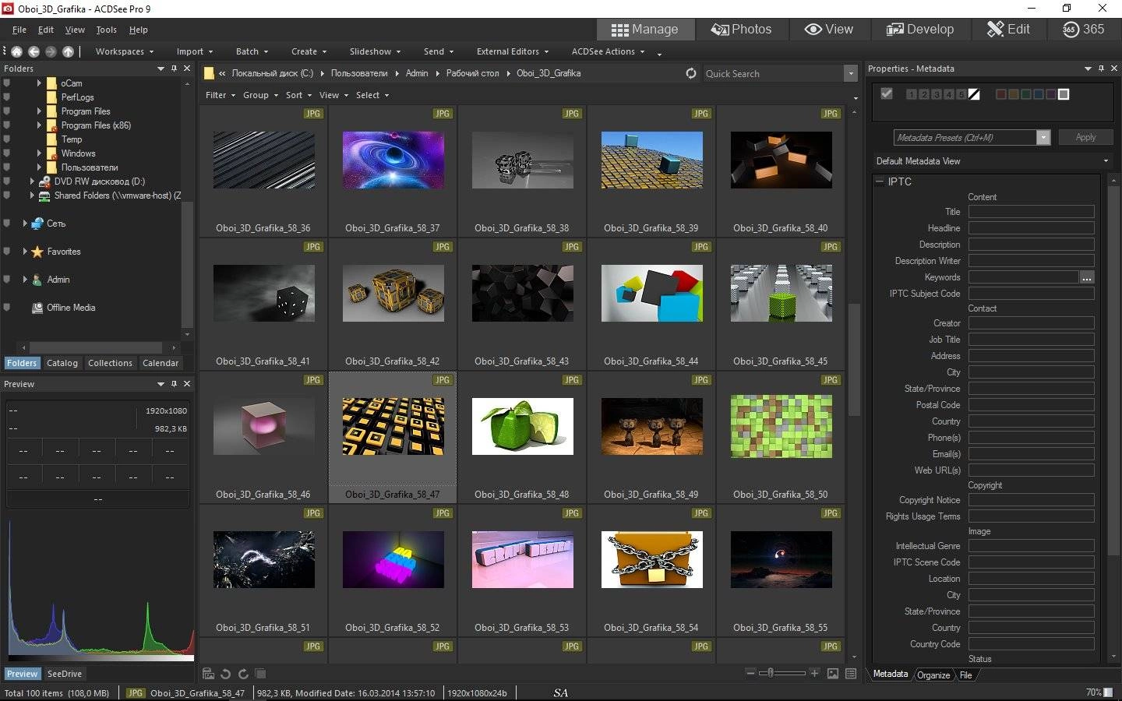Click the folder icon at the start of the path bar
1122x701 pixels.
[x=209, y=73]
